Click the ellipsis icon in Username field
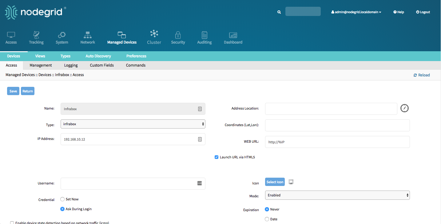 click(200, 183)
